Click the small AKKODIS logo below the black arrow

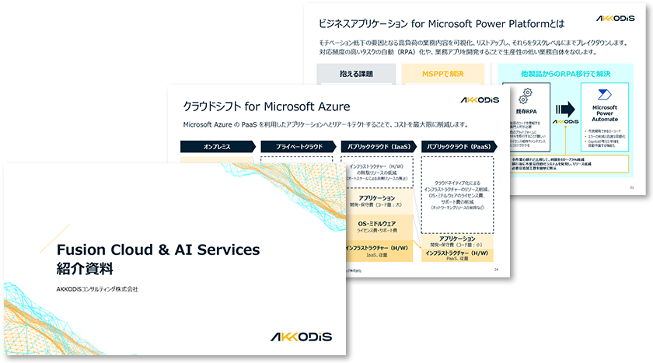[x=565, y=121]
